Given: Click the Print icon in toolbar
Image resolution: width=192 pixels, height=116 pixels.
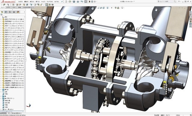Looking at the screenshot, I should click(78, 2).
